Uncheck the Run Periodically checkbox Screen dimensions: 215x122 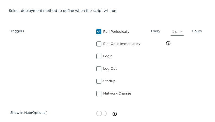(x=99, y=31)
